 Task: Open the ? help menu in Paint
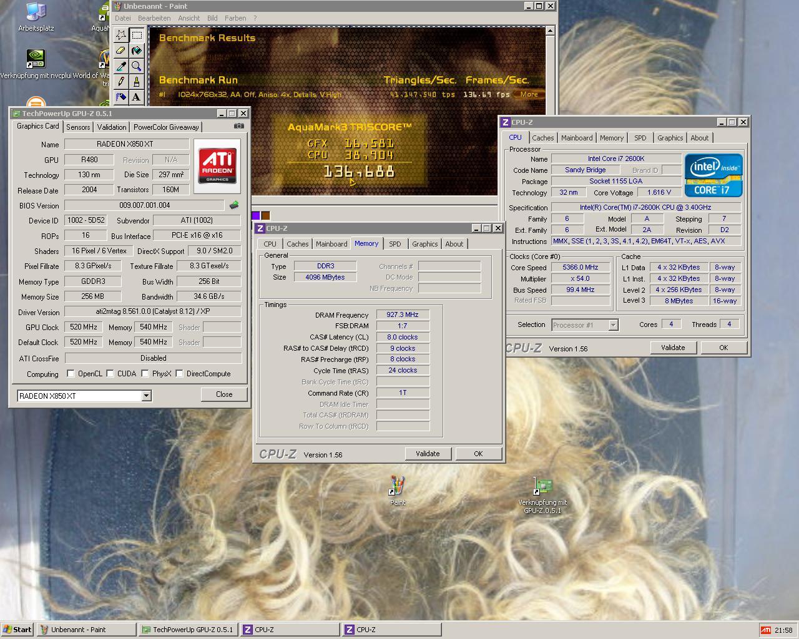(255, 18)
